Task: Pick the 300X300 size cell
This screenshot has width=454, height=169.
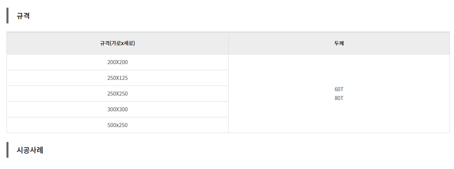Action: (117, 110)
